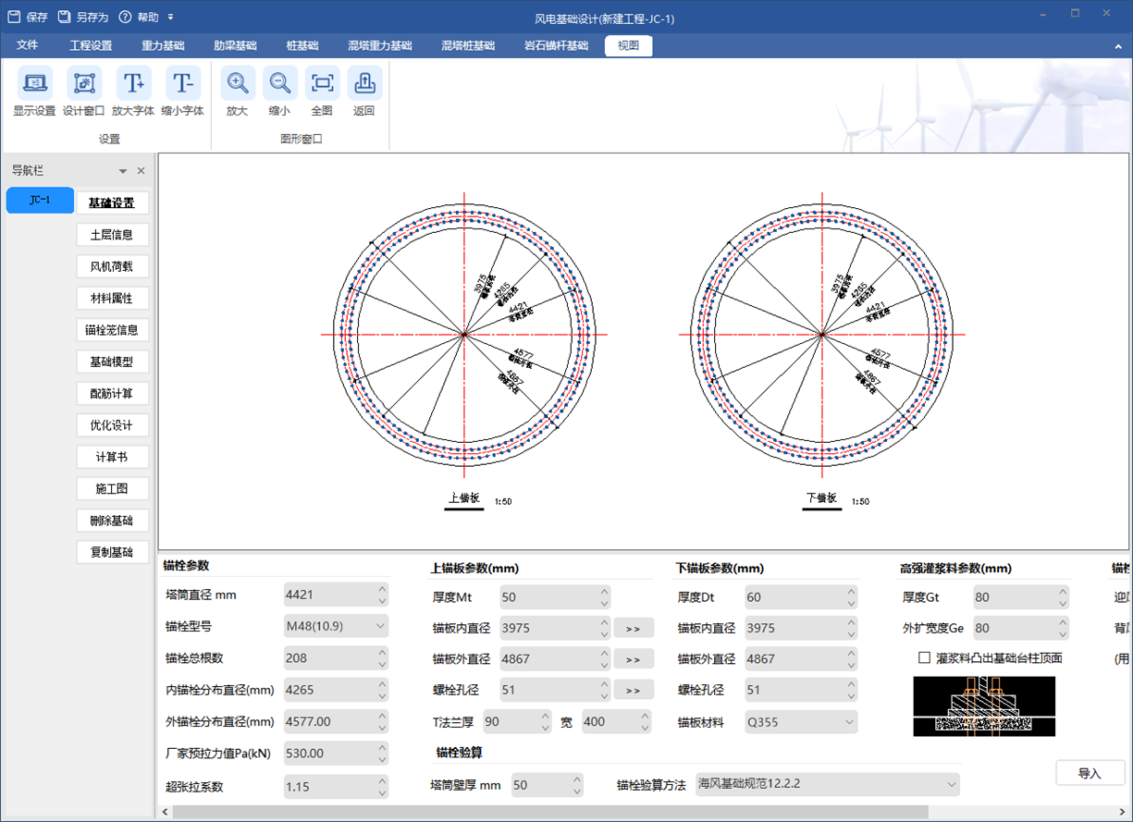Click 缩小字体 to shrink the font
The width and height of the screenshot is (1133, 822).
183,84
